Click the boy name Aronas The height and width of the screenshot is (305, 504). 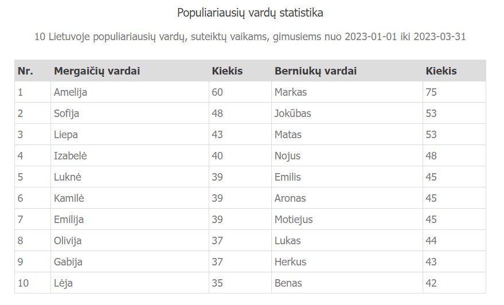pyautogui.click(x=290, y=198)
